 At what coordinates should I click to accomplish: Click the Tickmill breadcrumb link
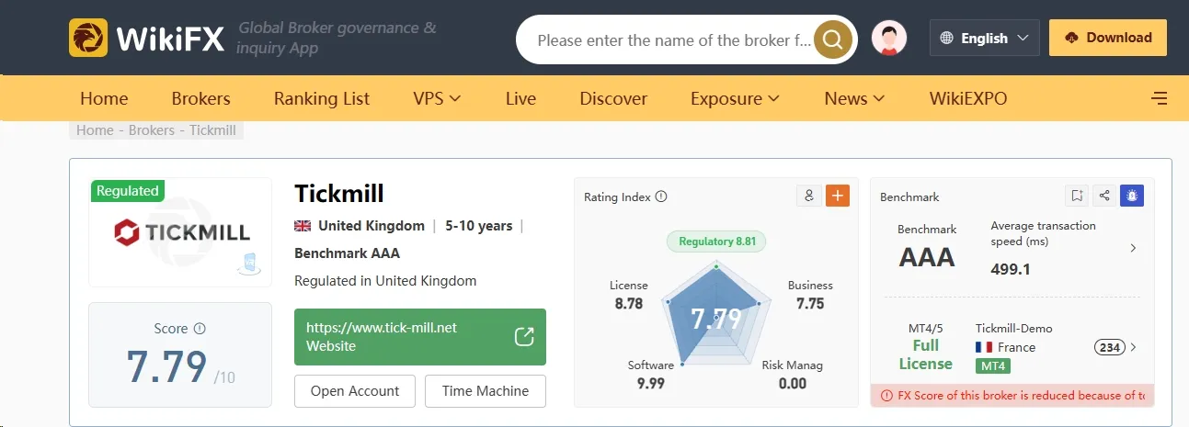212,130
